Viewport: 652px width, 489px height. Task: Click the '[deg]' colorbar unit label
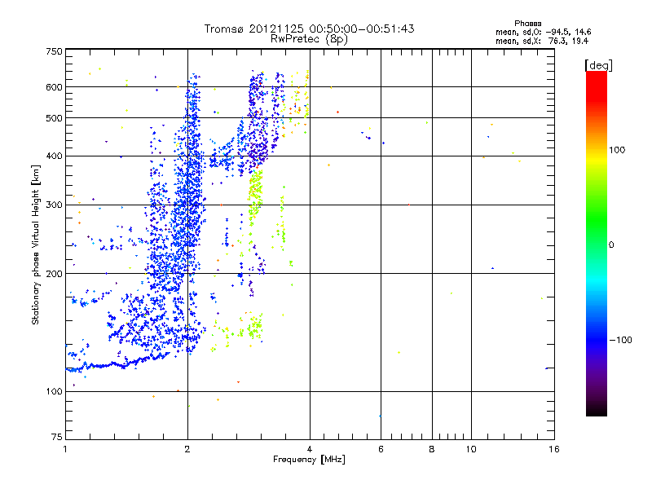coord(598,65)
